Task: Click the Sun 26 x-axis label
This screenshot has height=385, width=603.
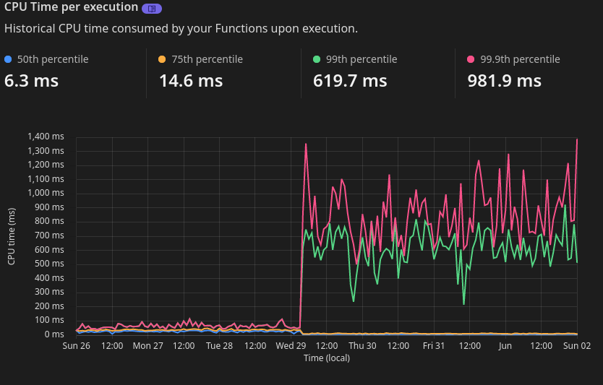Action: coord(76,346)
